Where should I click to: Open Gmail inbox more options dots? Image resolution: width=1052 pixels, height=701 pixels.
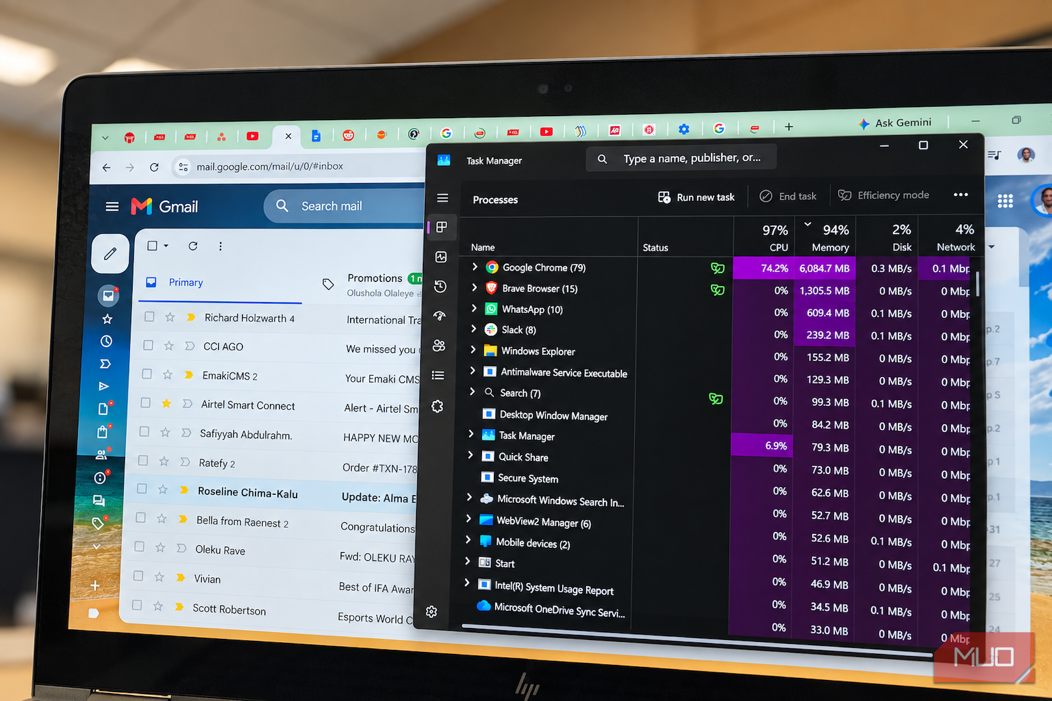tap(220, 246)
